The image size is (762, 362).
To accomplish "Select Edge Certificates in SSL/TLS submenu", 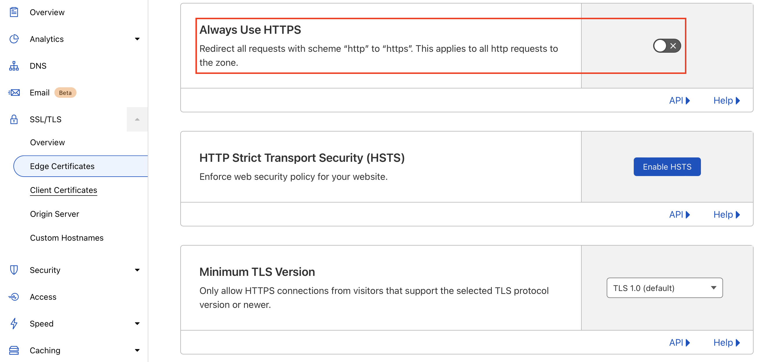I will point(62,166).
